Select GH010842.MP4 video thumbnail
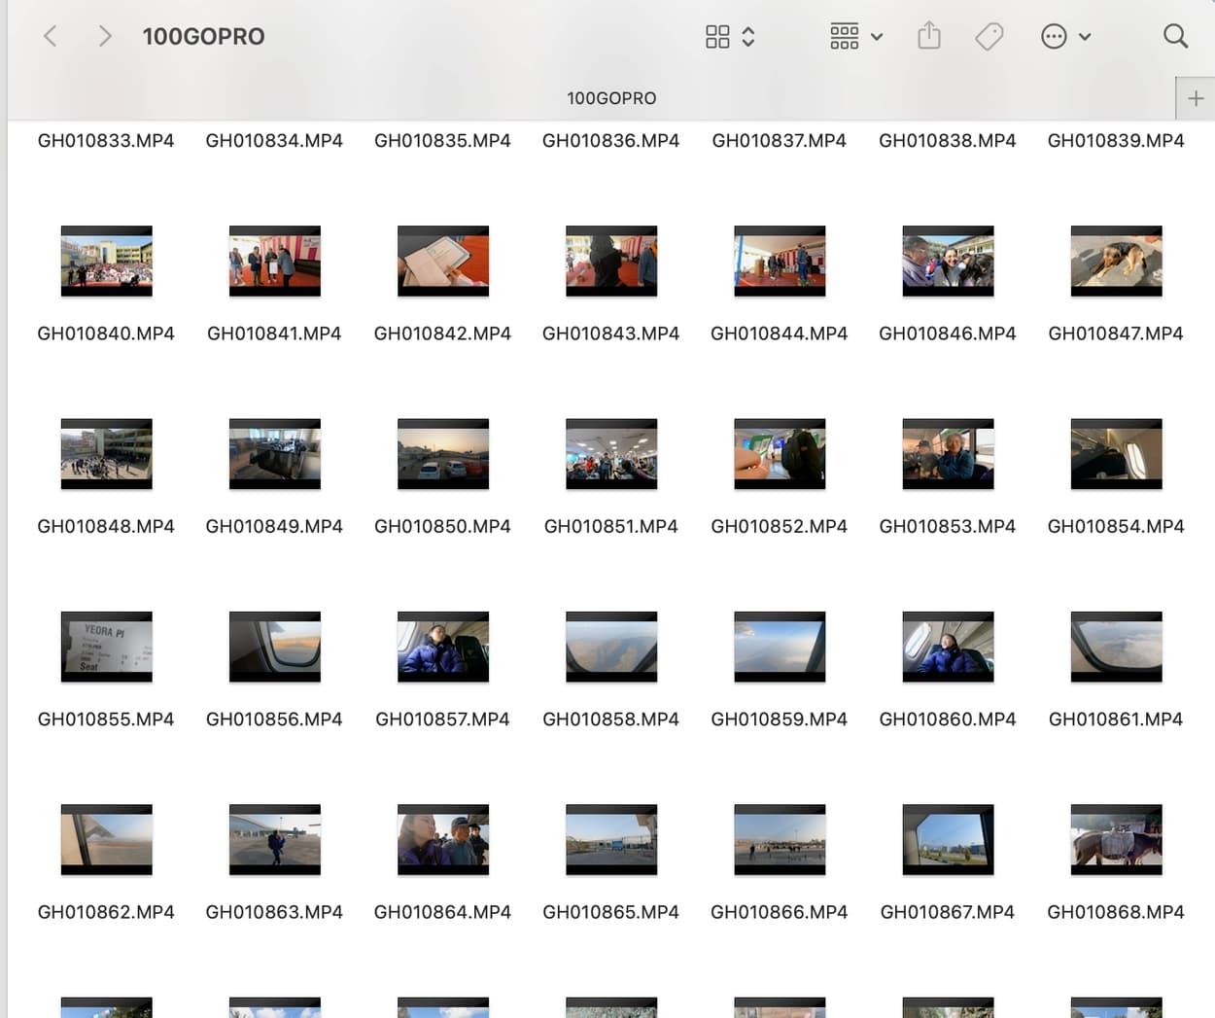Screen dimensions: 1215x1018 [443, 262]
